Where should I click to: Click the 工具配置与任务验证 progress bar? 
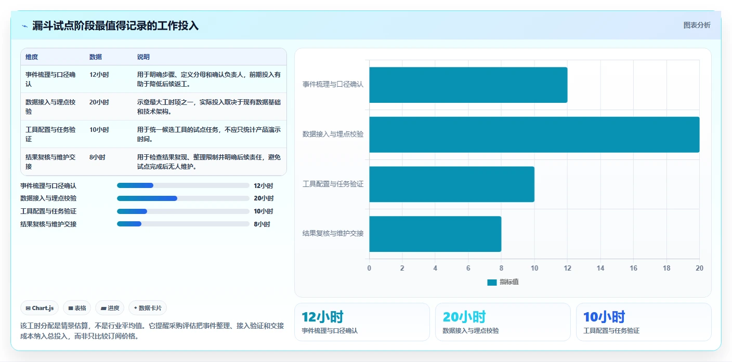(183, 211)
